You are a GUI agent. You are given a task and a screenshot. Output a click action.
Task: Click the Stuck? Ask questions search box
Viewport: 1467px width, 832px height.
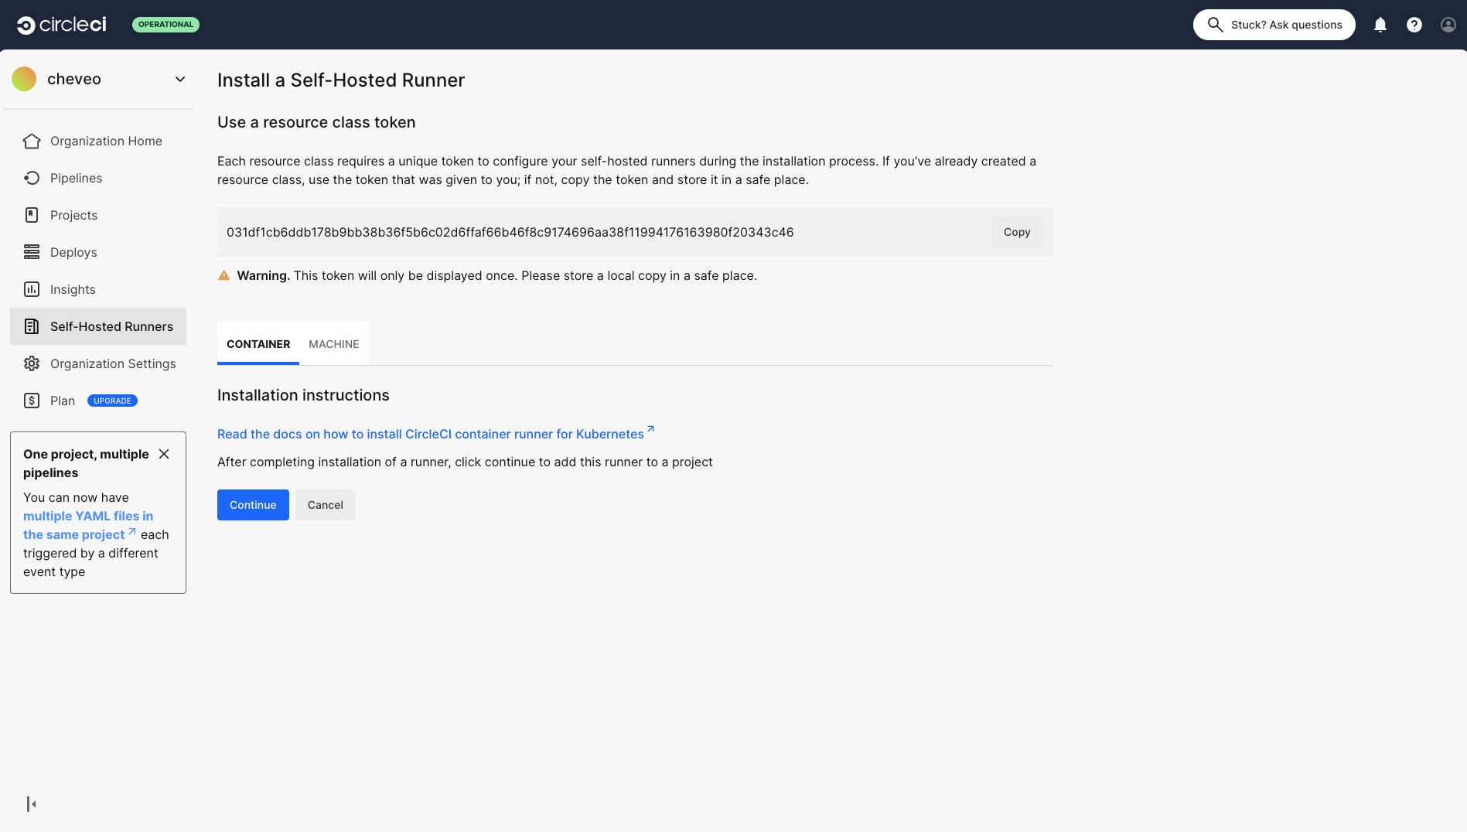click(1274, 25)
